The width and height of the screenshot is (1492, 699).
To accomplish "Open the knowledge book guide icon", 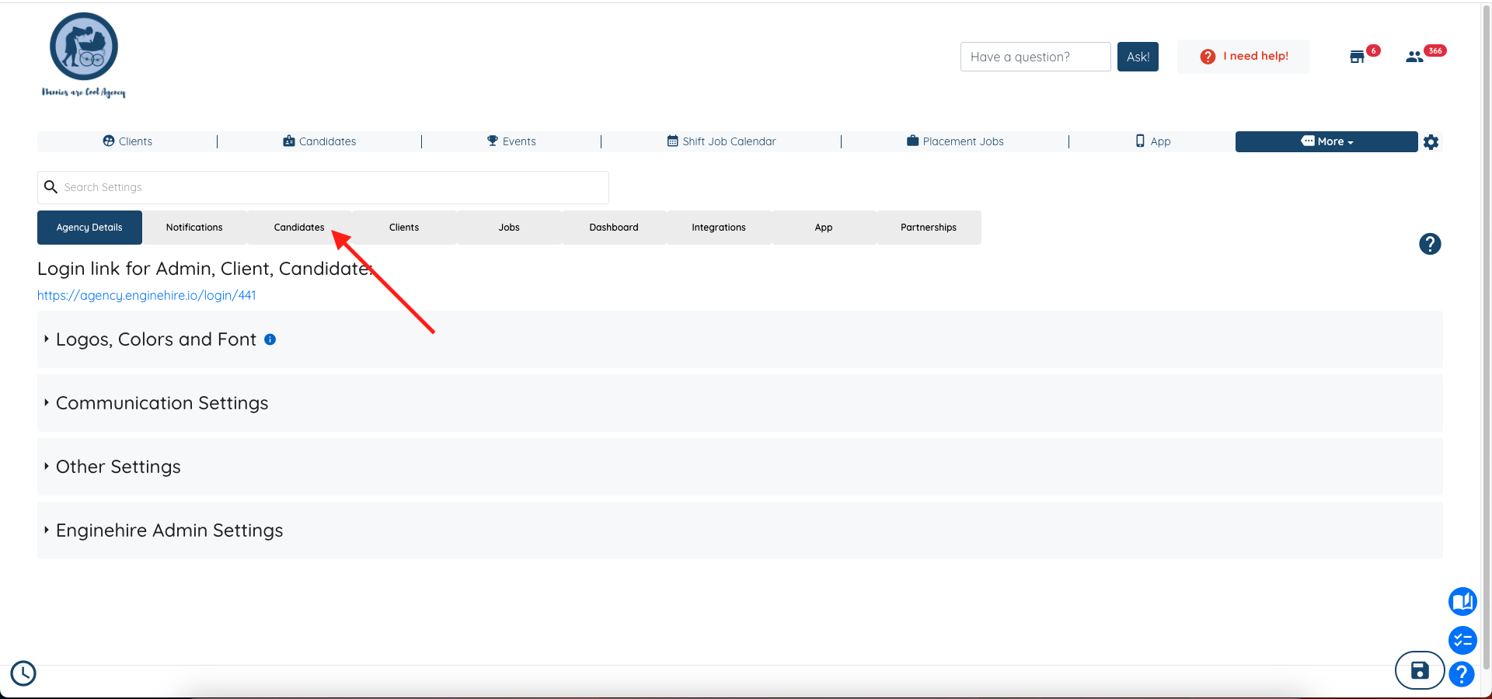I will (x=1462, y=601).
